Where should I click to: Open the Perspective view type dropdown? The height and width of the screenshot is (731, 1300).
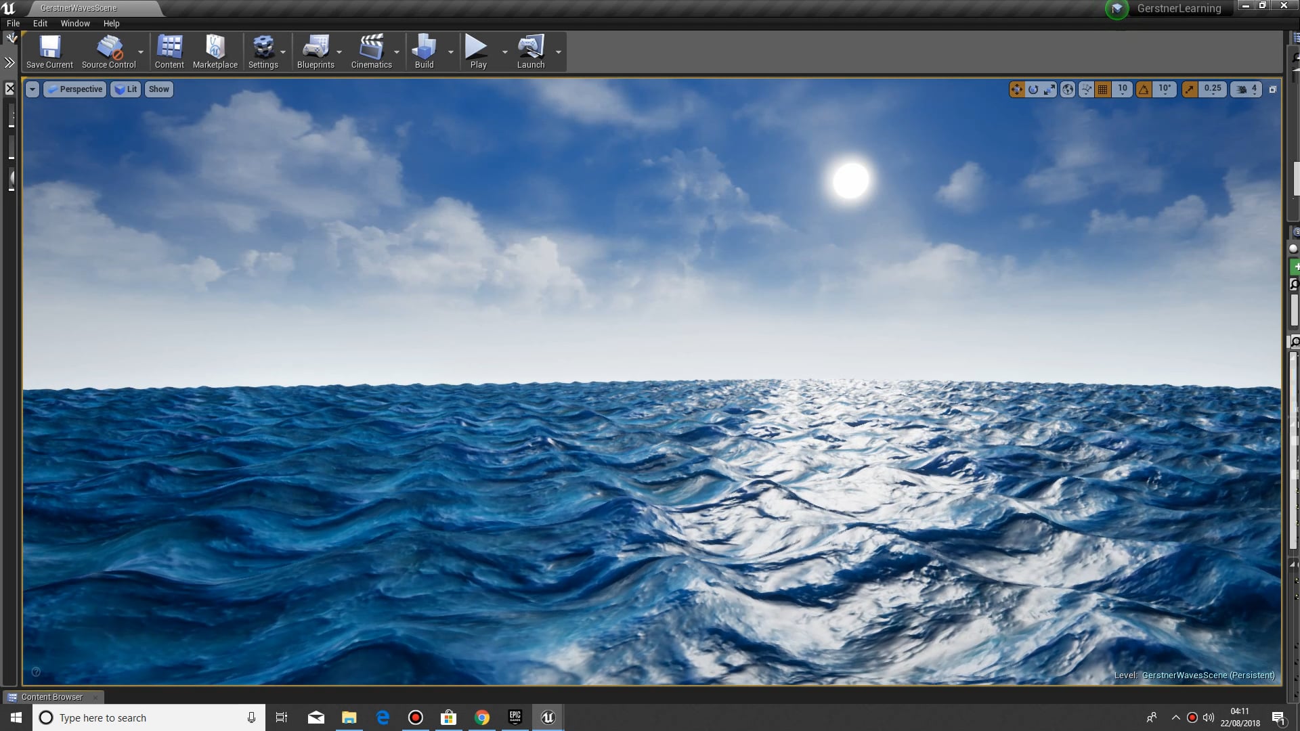[74, 89]
